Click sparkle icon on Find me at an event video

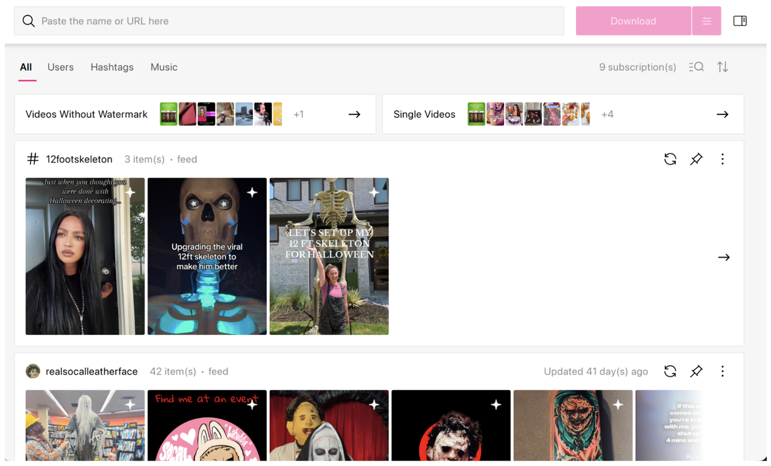tap(252, 405)
